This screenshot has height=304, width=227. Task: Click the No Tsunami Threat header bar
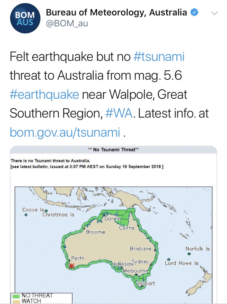[113, 150]
